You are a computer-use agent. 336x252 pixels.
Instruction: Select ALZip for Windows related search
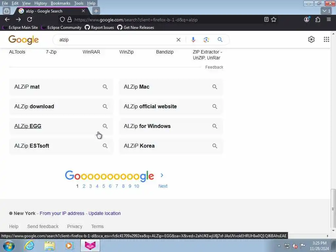tap(171, 126)
